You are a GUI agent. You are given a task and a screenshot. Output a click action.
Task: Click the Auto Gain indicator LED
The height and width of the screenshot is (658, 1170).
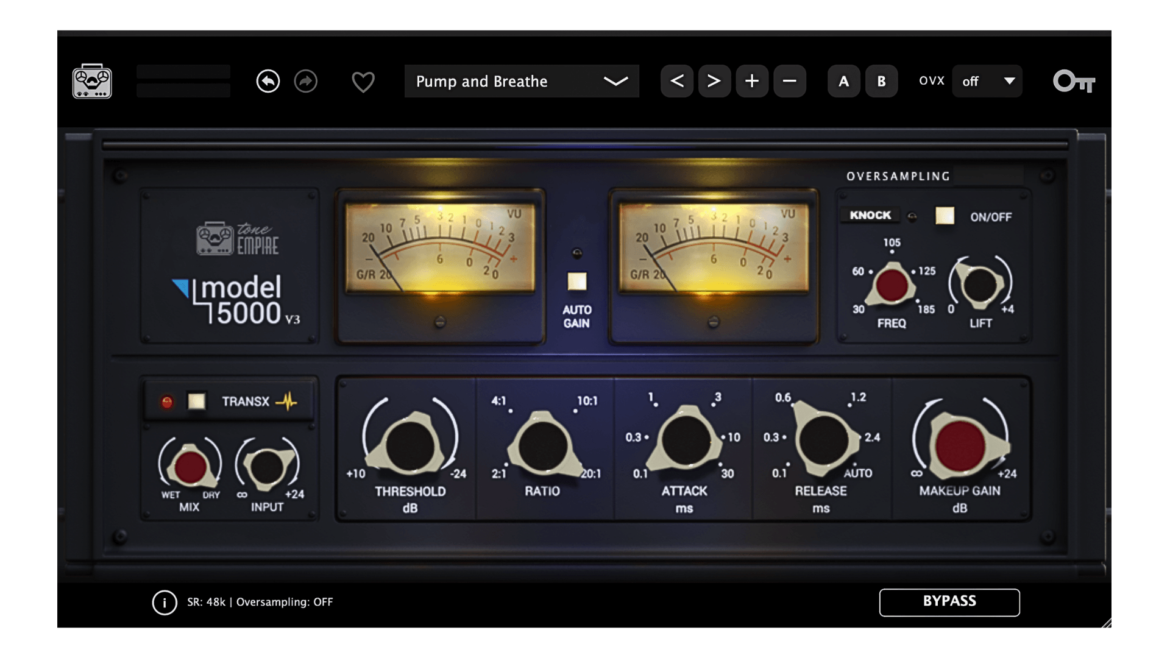point(577,253)
